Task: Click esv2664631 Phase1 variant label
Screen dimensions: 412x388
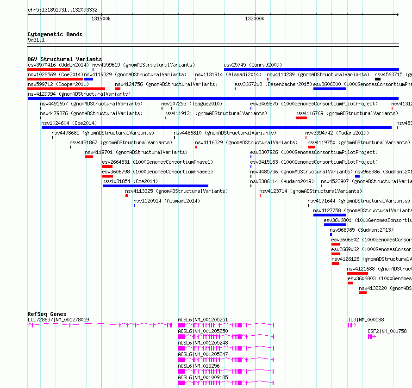Action: point(157,162)
